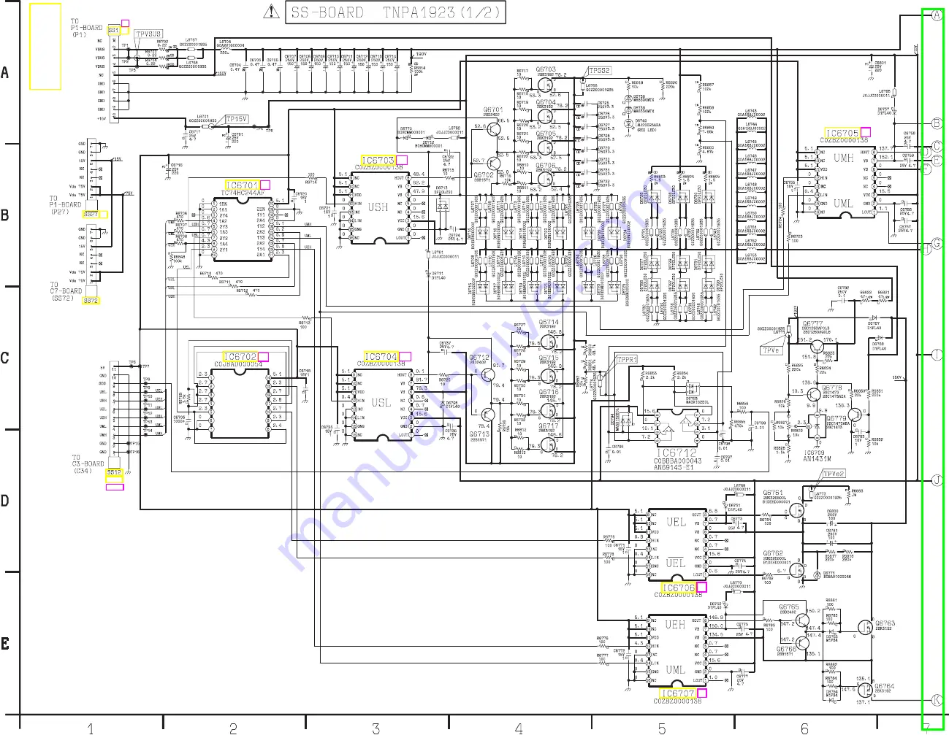This screenshot has width=949, height=735.
Task: Click the TO C3-BOARD connector label
Action: tap(88, 464)
